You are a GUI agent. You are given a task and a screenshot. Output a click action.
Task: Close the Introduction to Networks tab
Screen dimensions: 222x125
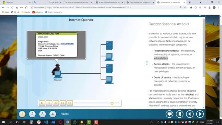184,2
